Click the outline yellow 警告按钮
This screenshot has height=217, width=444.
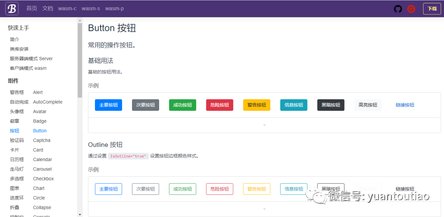coord(257,189)
